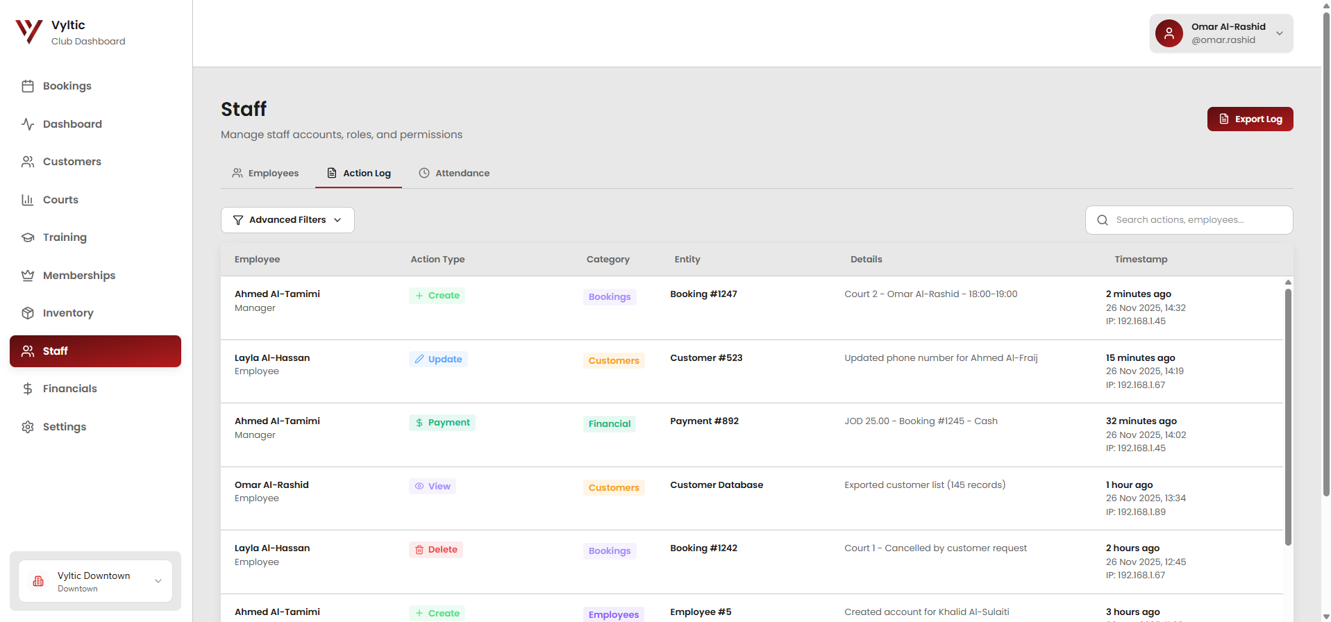Click the Inventory box icon
The image size is (1331, 622).
pyautogui.click(x=28, y=313)
